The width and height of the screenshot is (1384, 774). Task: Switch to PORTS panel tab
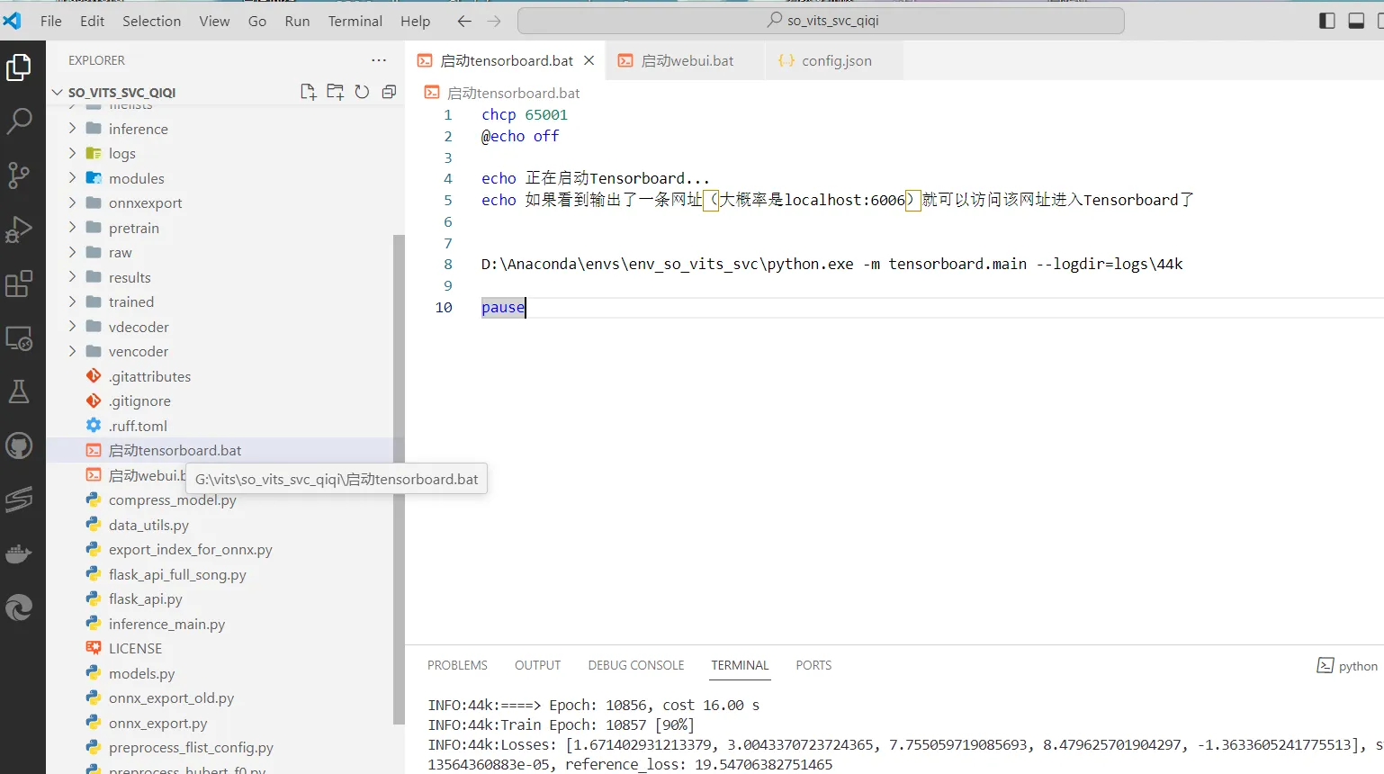point(813,665)
